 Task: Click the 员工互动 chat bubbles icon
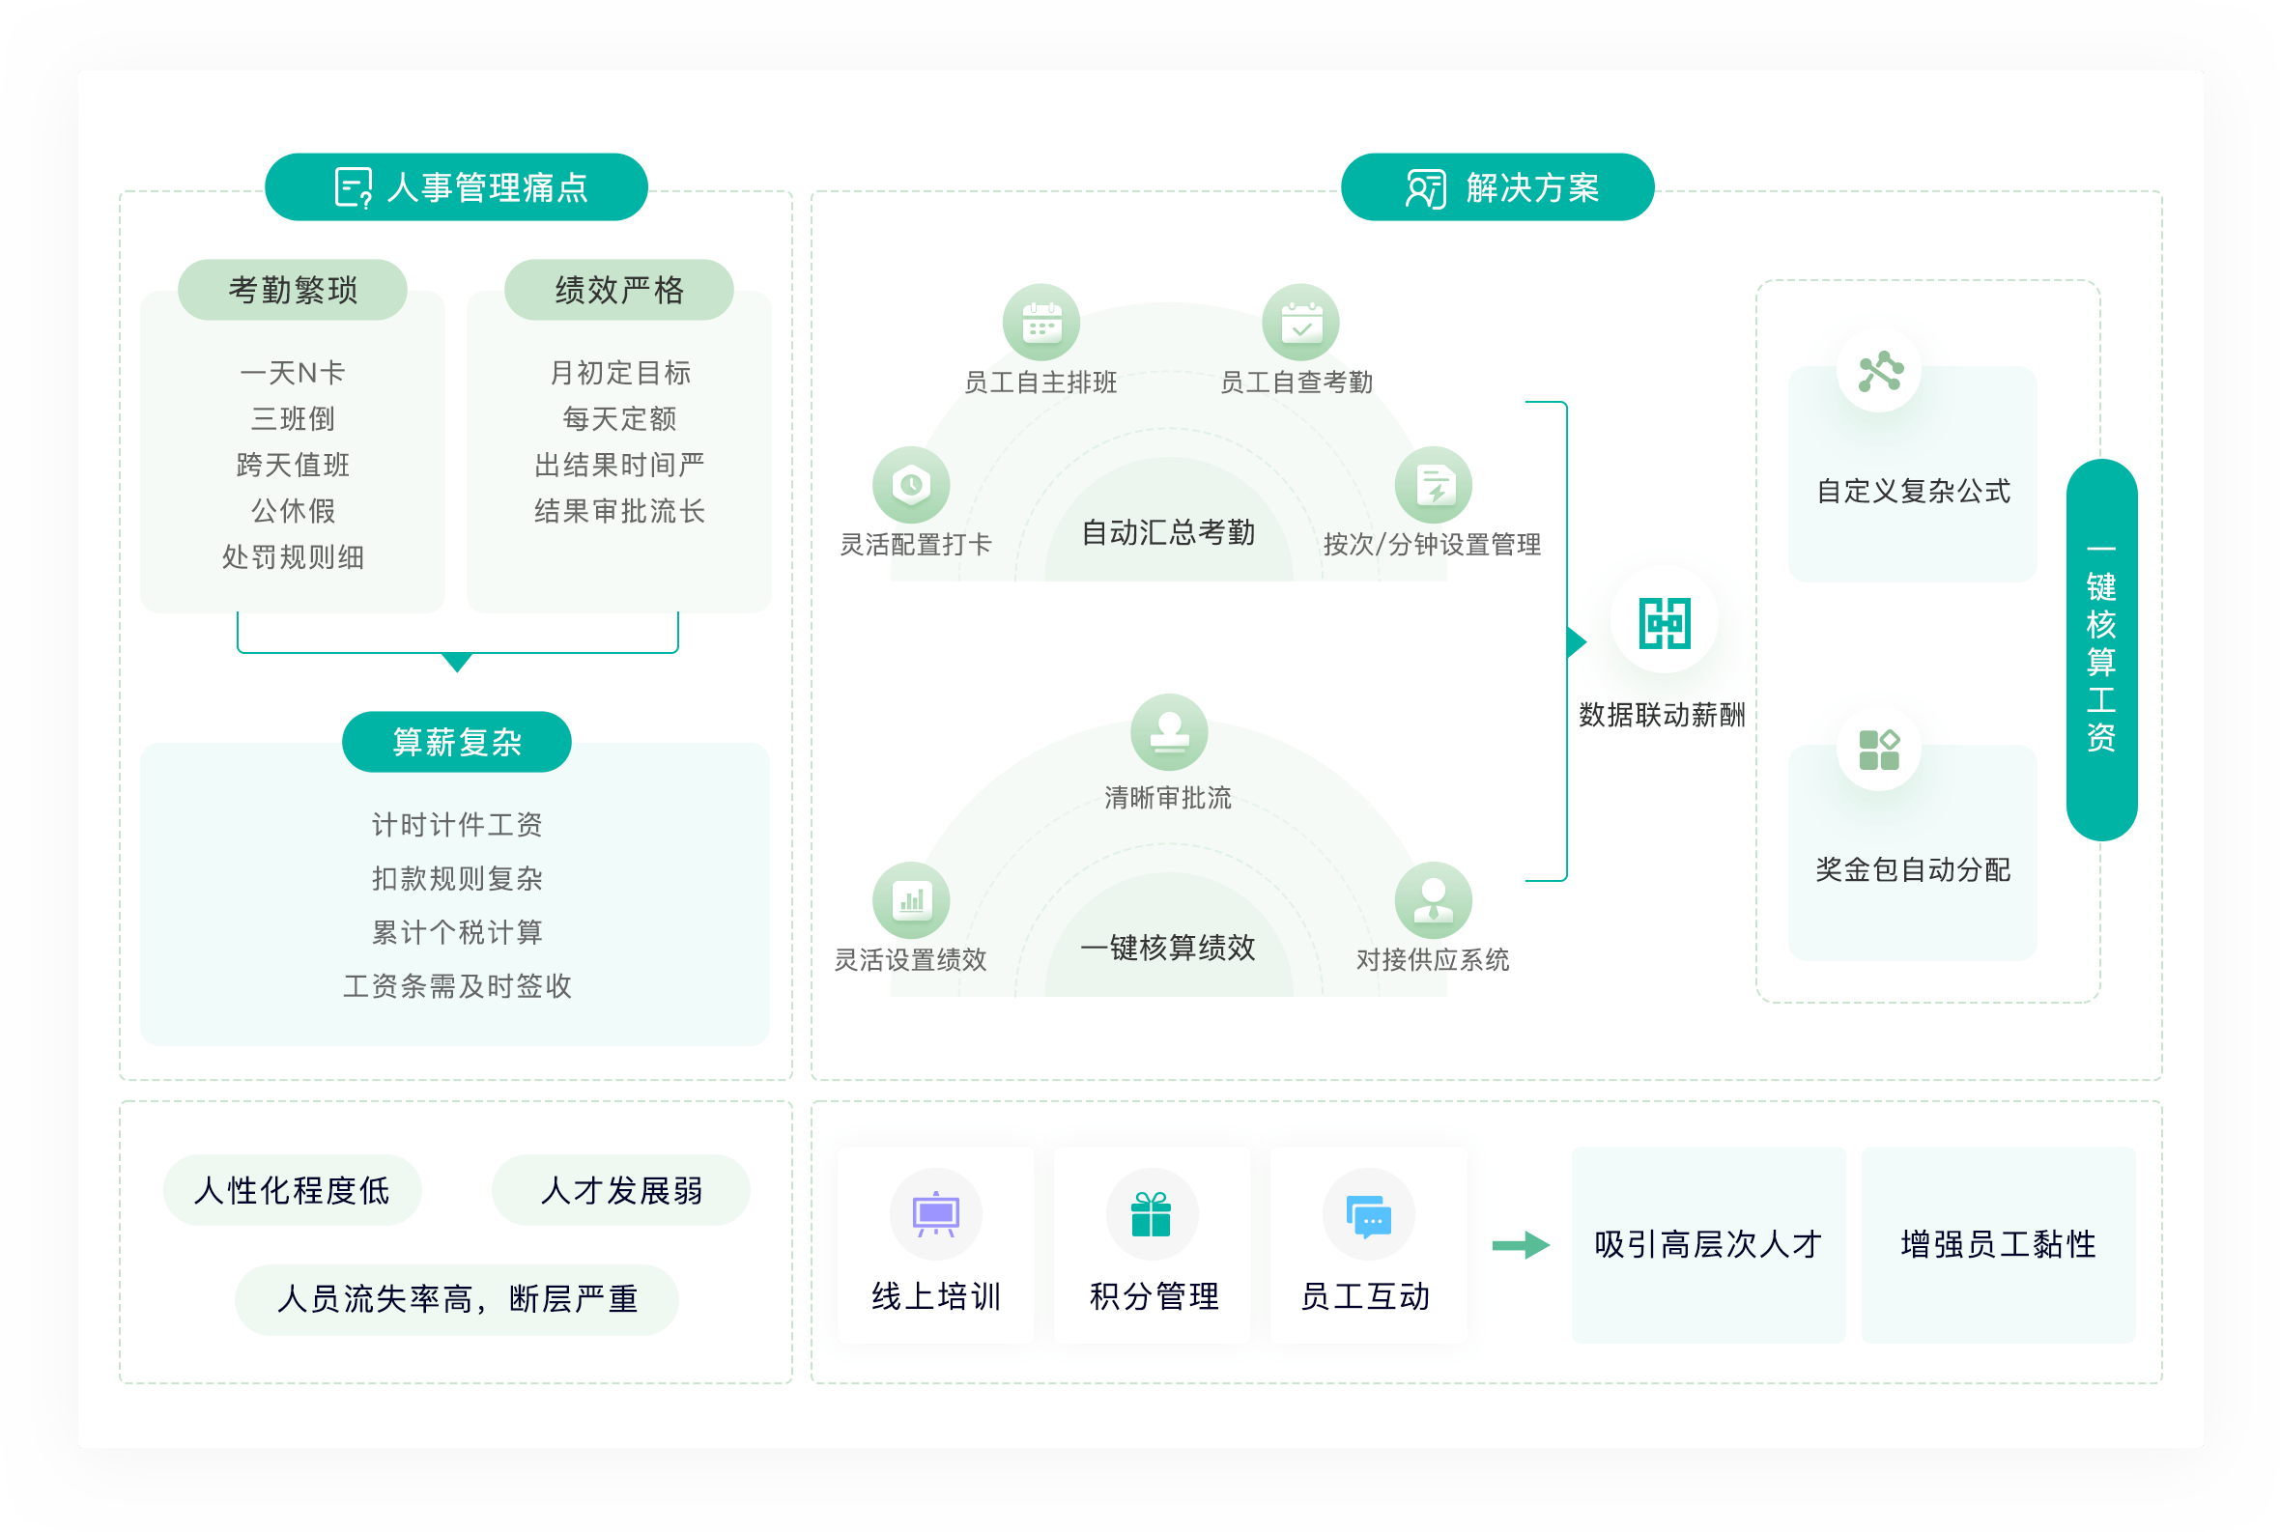point(1368,1214)
